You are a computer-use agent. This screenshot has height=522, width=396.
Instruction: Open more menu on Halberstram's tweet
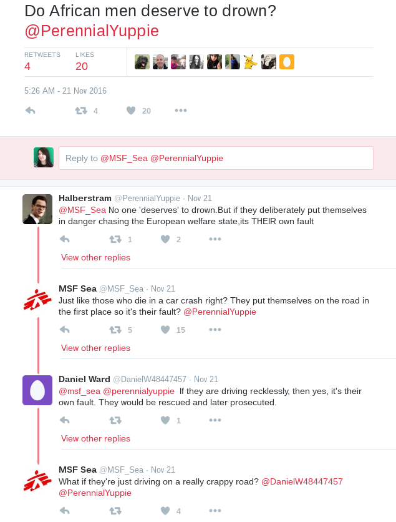click(x=215, y=239)
